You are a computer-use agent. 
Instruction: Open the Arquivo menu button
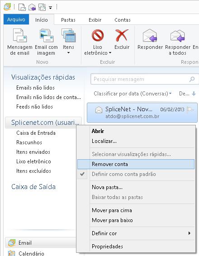(x=16, y=19)
